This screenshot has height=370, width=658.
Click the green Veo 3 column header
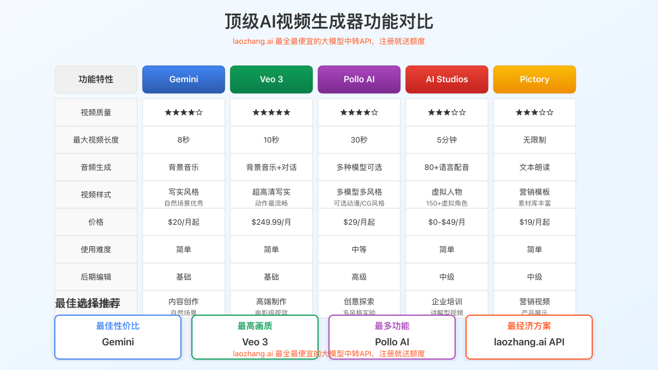[271, 79]
